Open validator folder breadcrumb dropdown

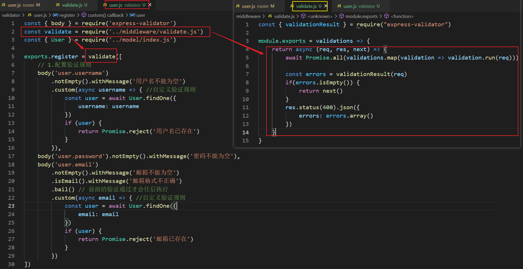point(11,15)
